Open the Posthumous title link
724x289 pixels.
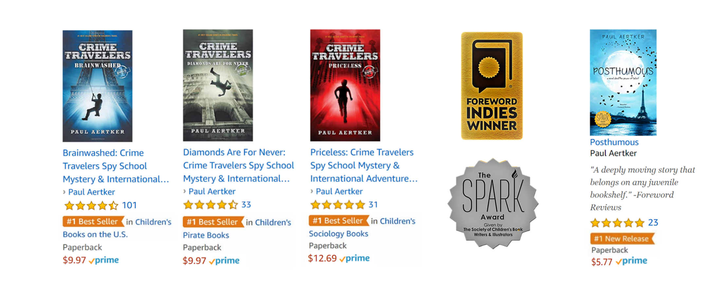coord(614,142)
